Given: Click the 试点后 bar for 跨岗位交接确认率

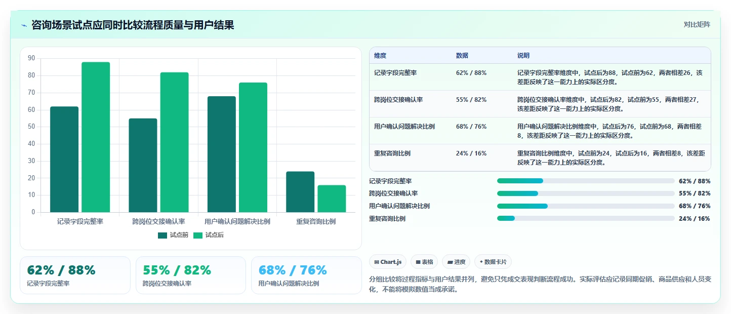Looking at the screenshot, I should tap(175, 142).
